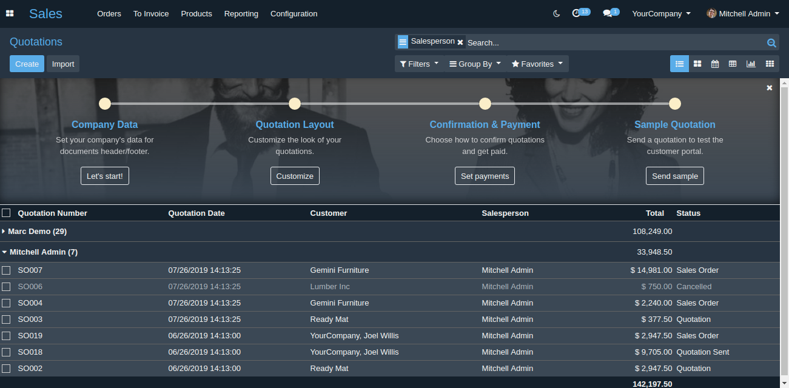Tick the select-all checkbox in table header
This screenshot has width=789, height=388.
(6, 213)
